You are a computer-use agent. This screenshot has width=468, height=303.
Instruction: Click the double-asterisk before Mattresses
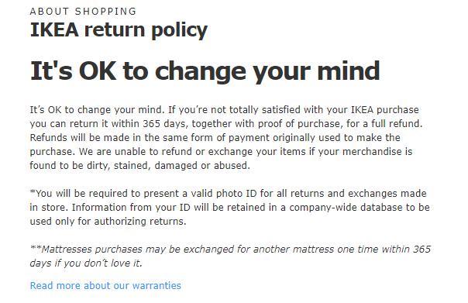tap(35, 249)
